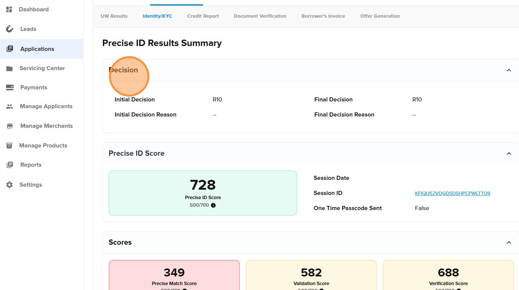Open Session ID link KFIQU52VDGDSDSHPCPWLTTO9
The image size is (519, 290).
453,193
